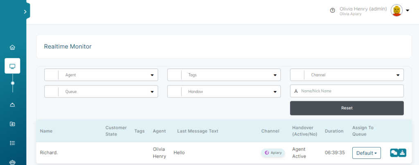
Task: Click the Channel column header
Action: point(270,131)
